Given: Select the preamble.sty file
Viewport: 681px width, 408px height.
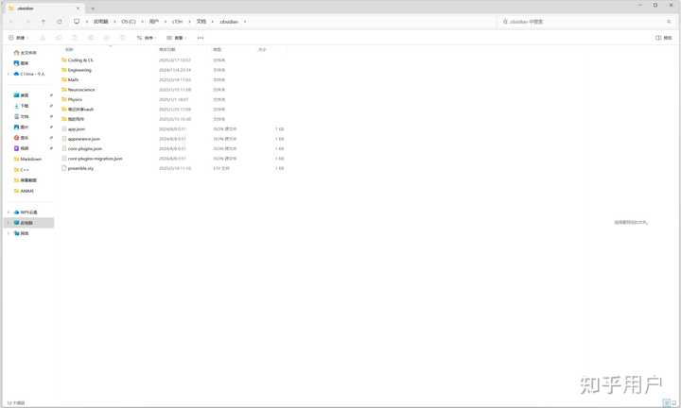Looking at the screenshot, I should [80, 168].
